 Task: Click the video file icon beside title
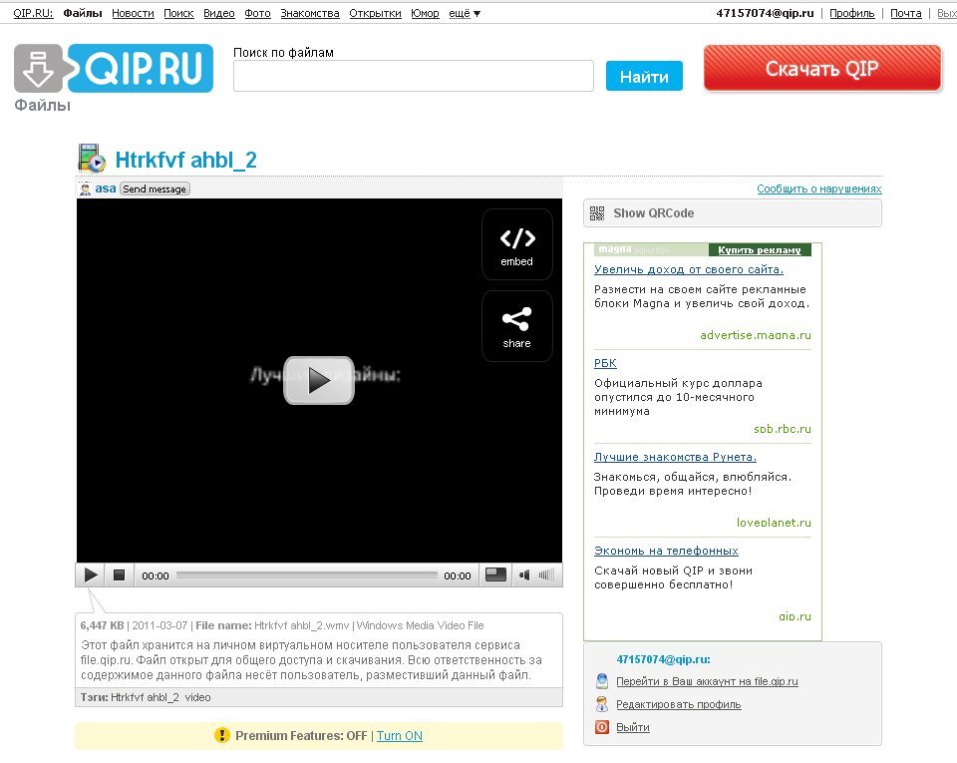coord(92,159)
